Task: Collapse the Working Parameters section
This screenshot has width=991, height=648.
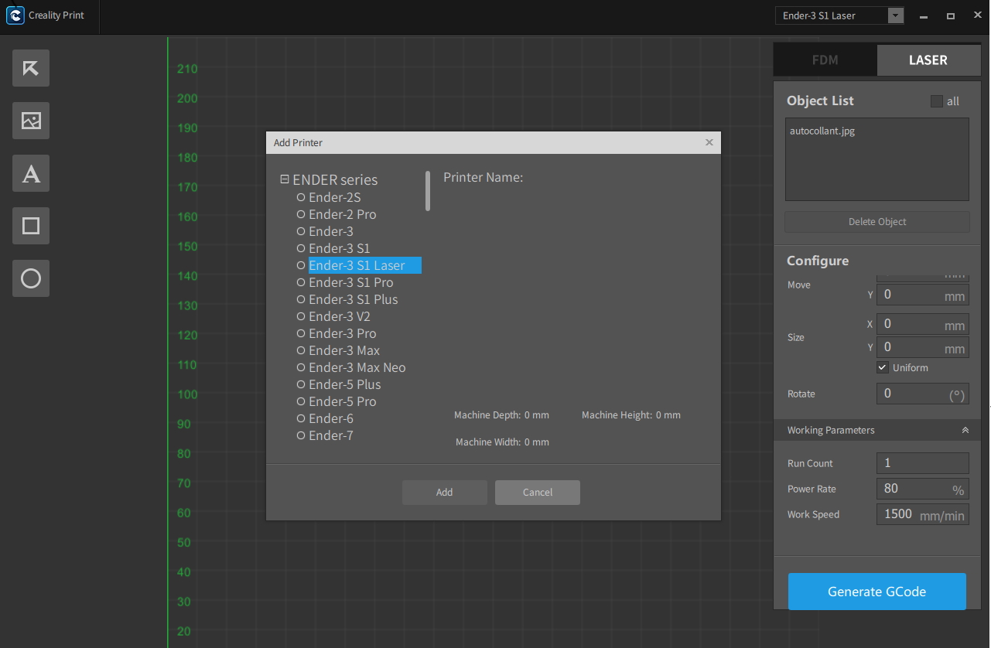Action: pyautogui.click(x=965, y=430)
